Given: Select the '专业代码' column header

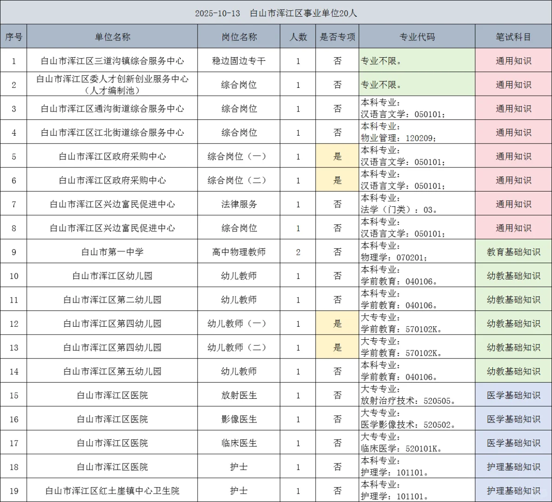Looking at the screenshot, I should (x=417, y=37).
